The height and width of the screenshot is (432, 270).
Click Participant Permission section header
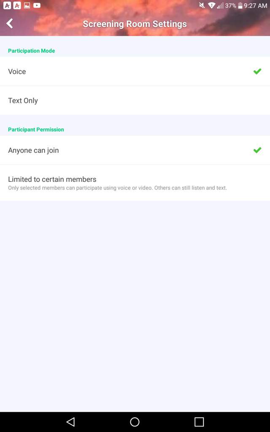click(x=36, y=130)
